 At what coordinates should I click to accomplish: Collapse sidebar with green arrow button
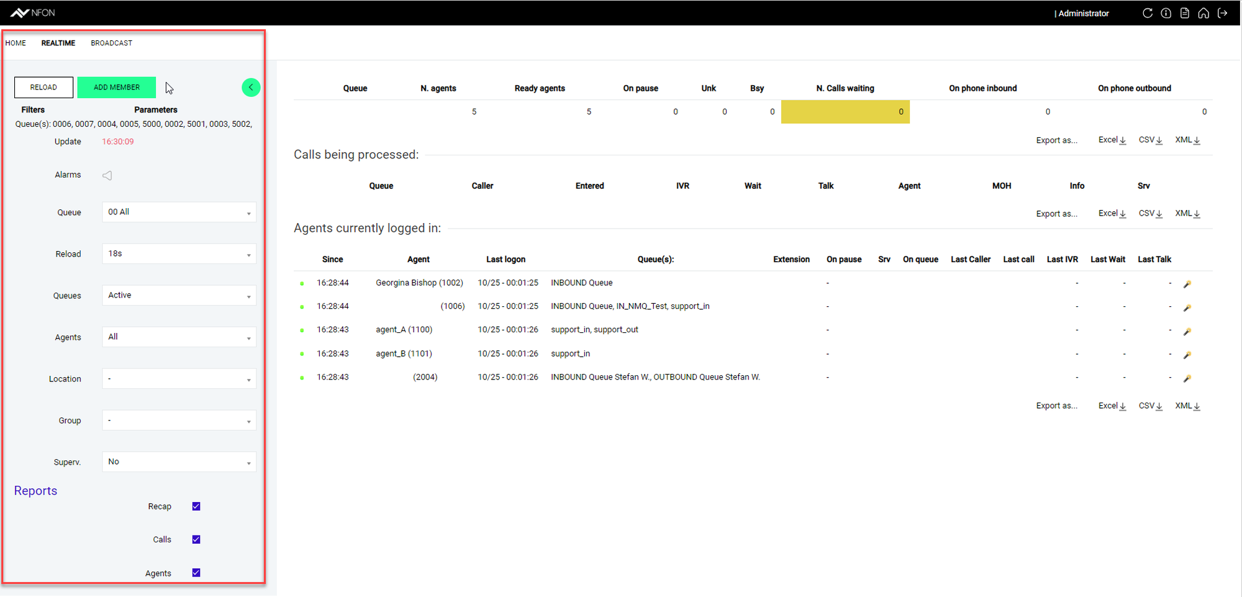251,88
